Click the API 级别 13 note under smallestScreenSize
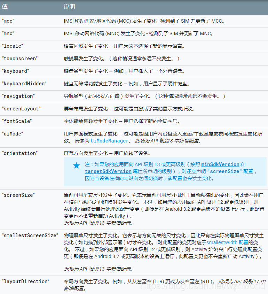268x294 pixels. coord(98,269)
